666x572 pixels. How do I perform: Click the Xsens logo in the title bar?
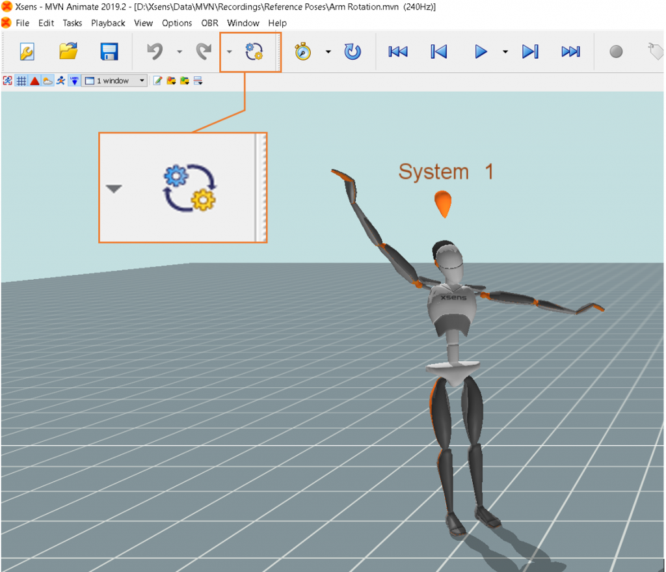click(7, 7)
